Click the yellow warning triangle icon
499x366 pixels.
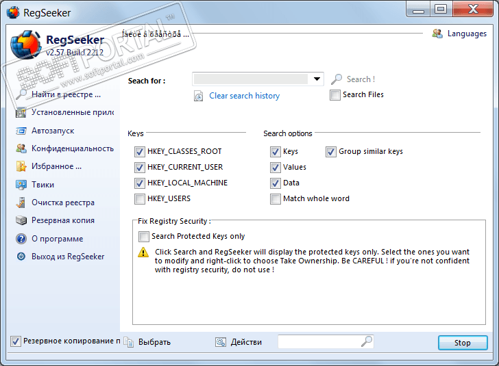[143, 252]
